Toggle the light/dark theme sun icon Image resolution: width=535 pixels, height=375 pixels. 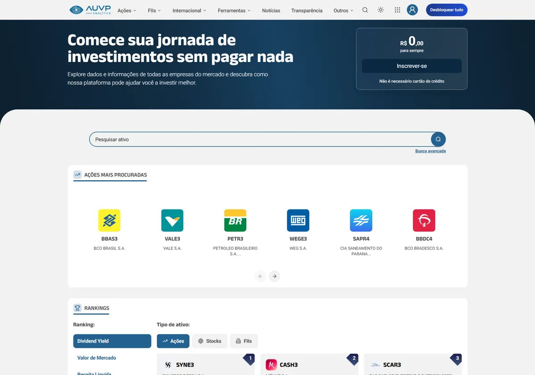(380, 10)
